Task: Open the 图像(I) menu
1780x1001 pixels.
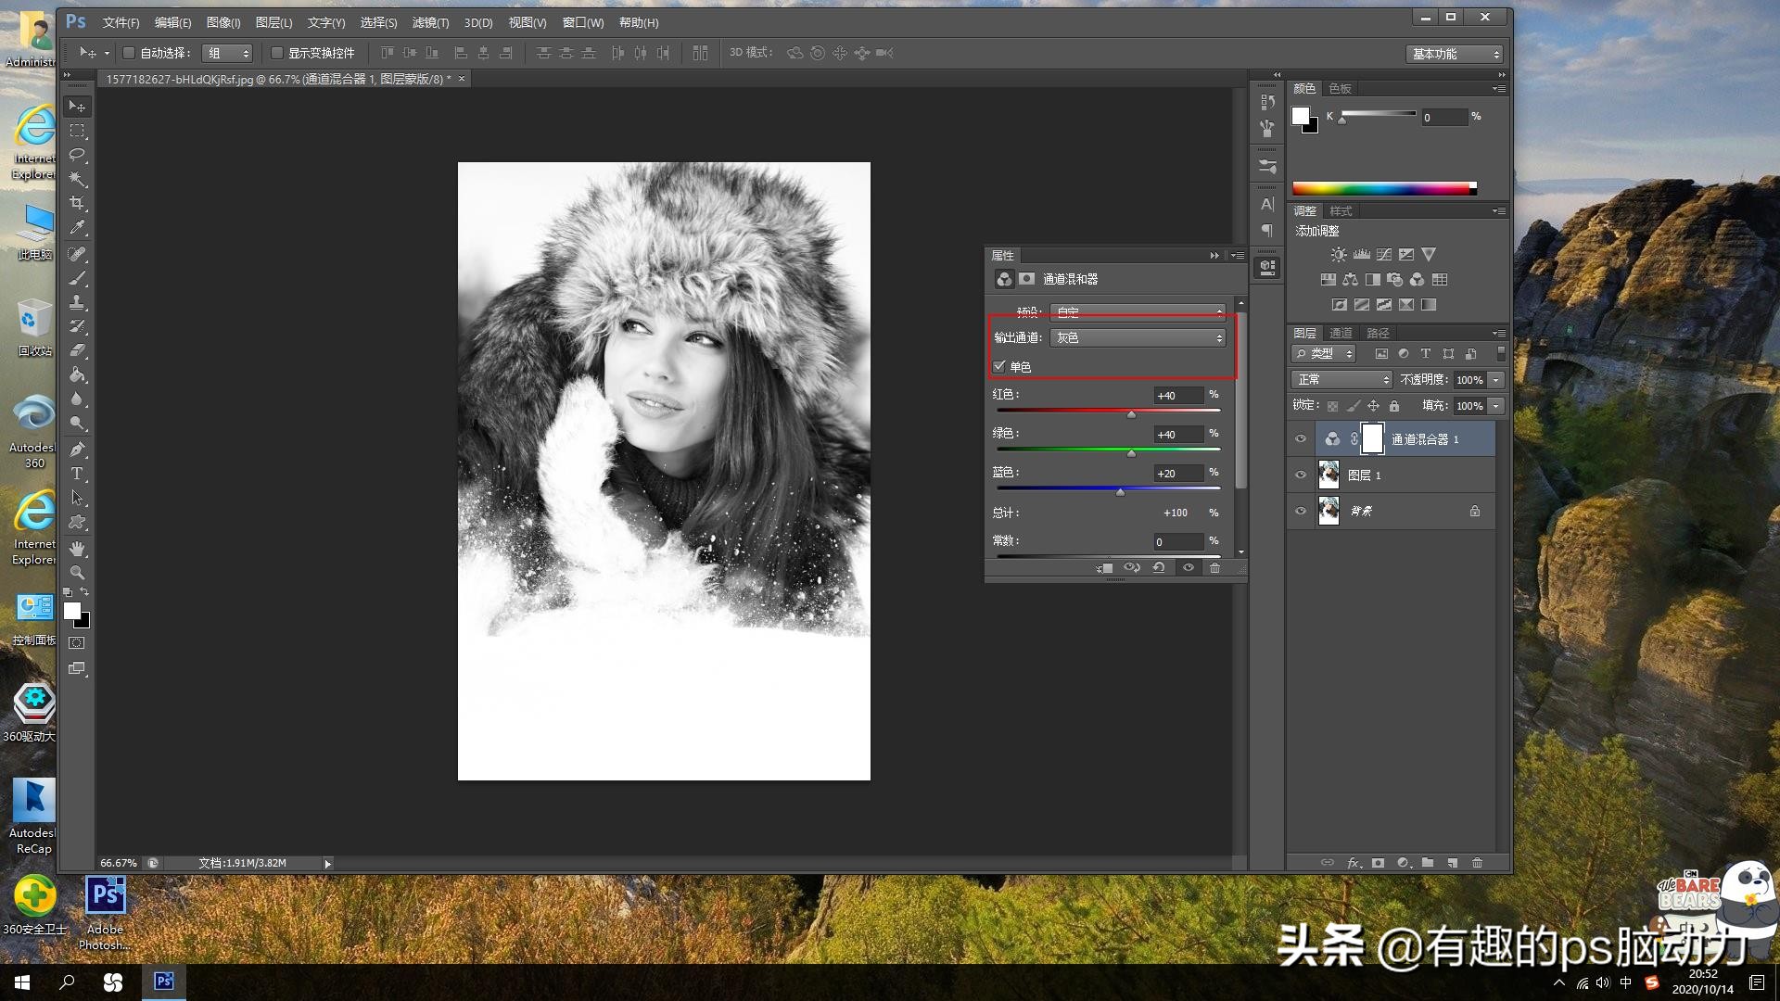Action: [x=222, y=22]
